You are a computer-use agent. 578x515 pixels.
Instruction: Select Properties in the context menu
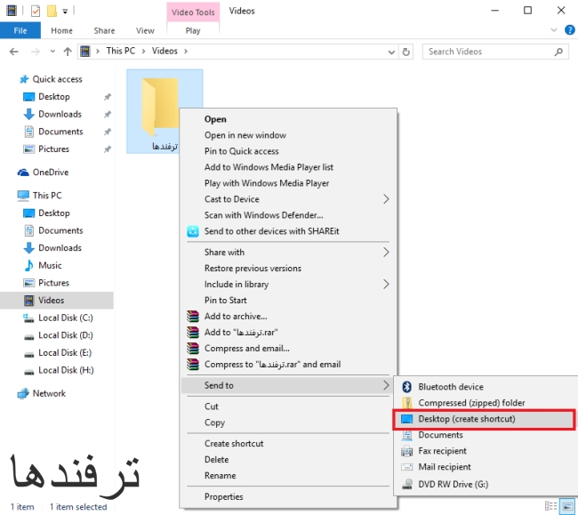click(x=223, y=497)
